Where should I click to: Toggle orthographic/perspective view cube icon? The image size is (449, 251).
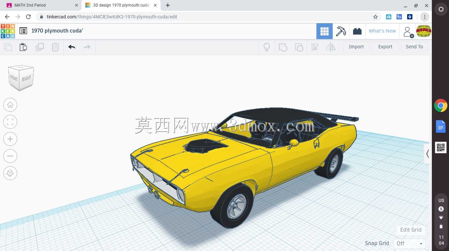point(10,173)
